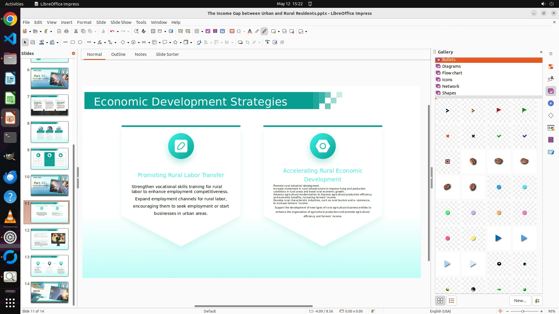Toggle the Shadow toolbar button

(240, 42)
